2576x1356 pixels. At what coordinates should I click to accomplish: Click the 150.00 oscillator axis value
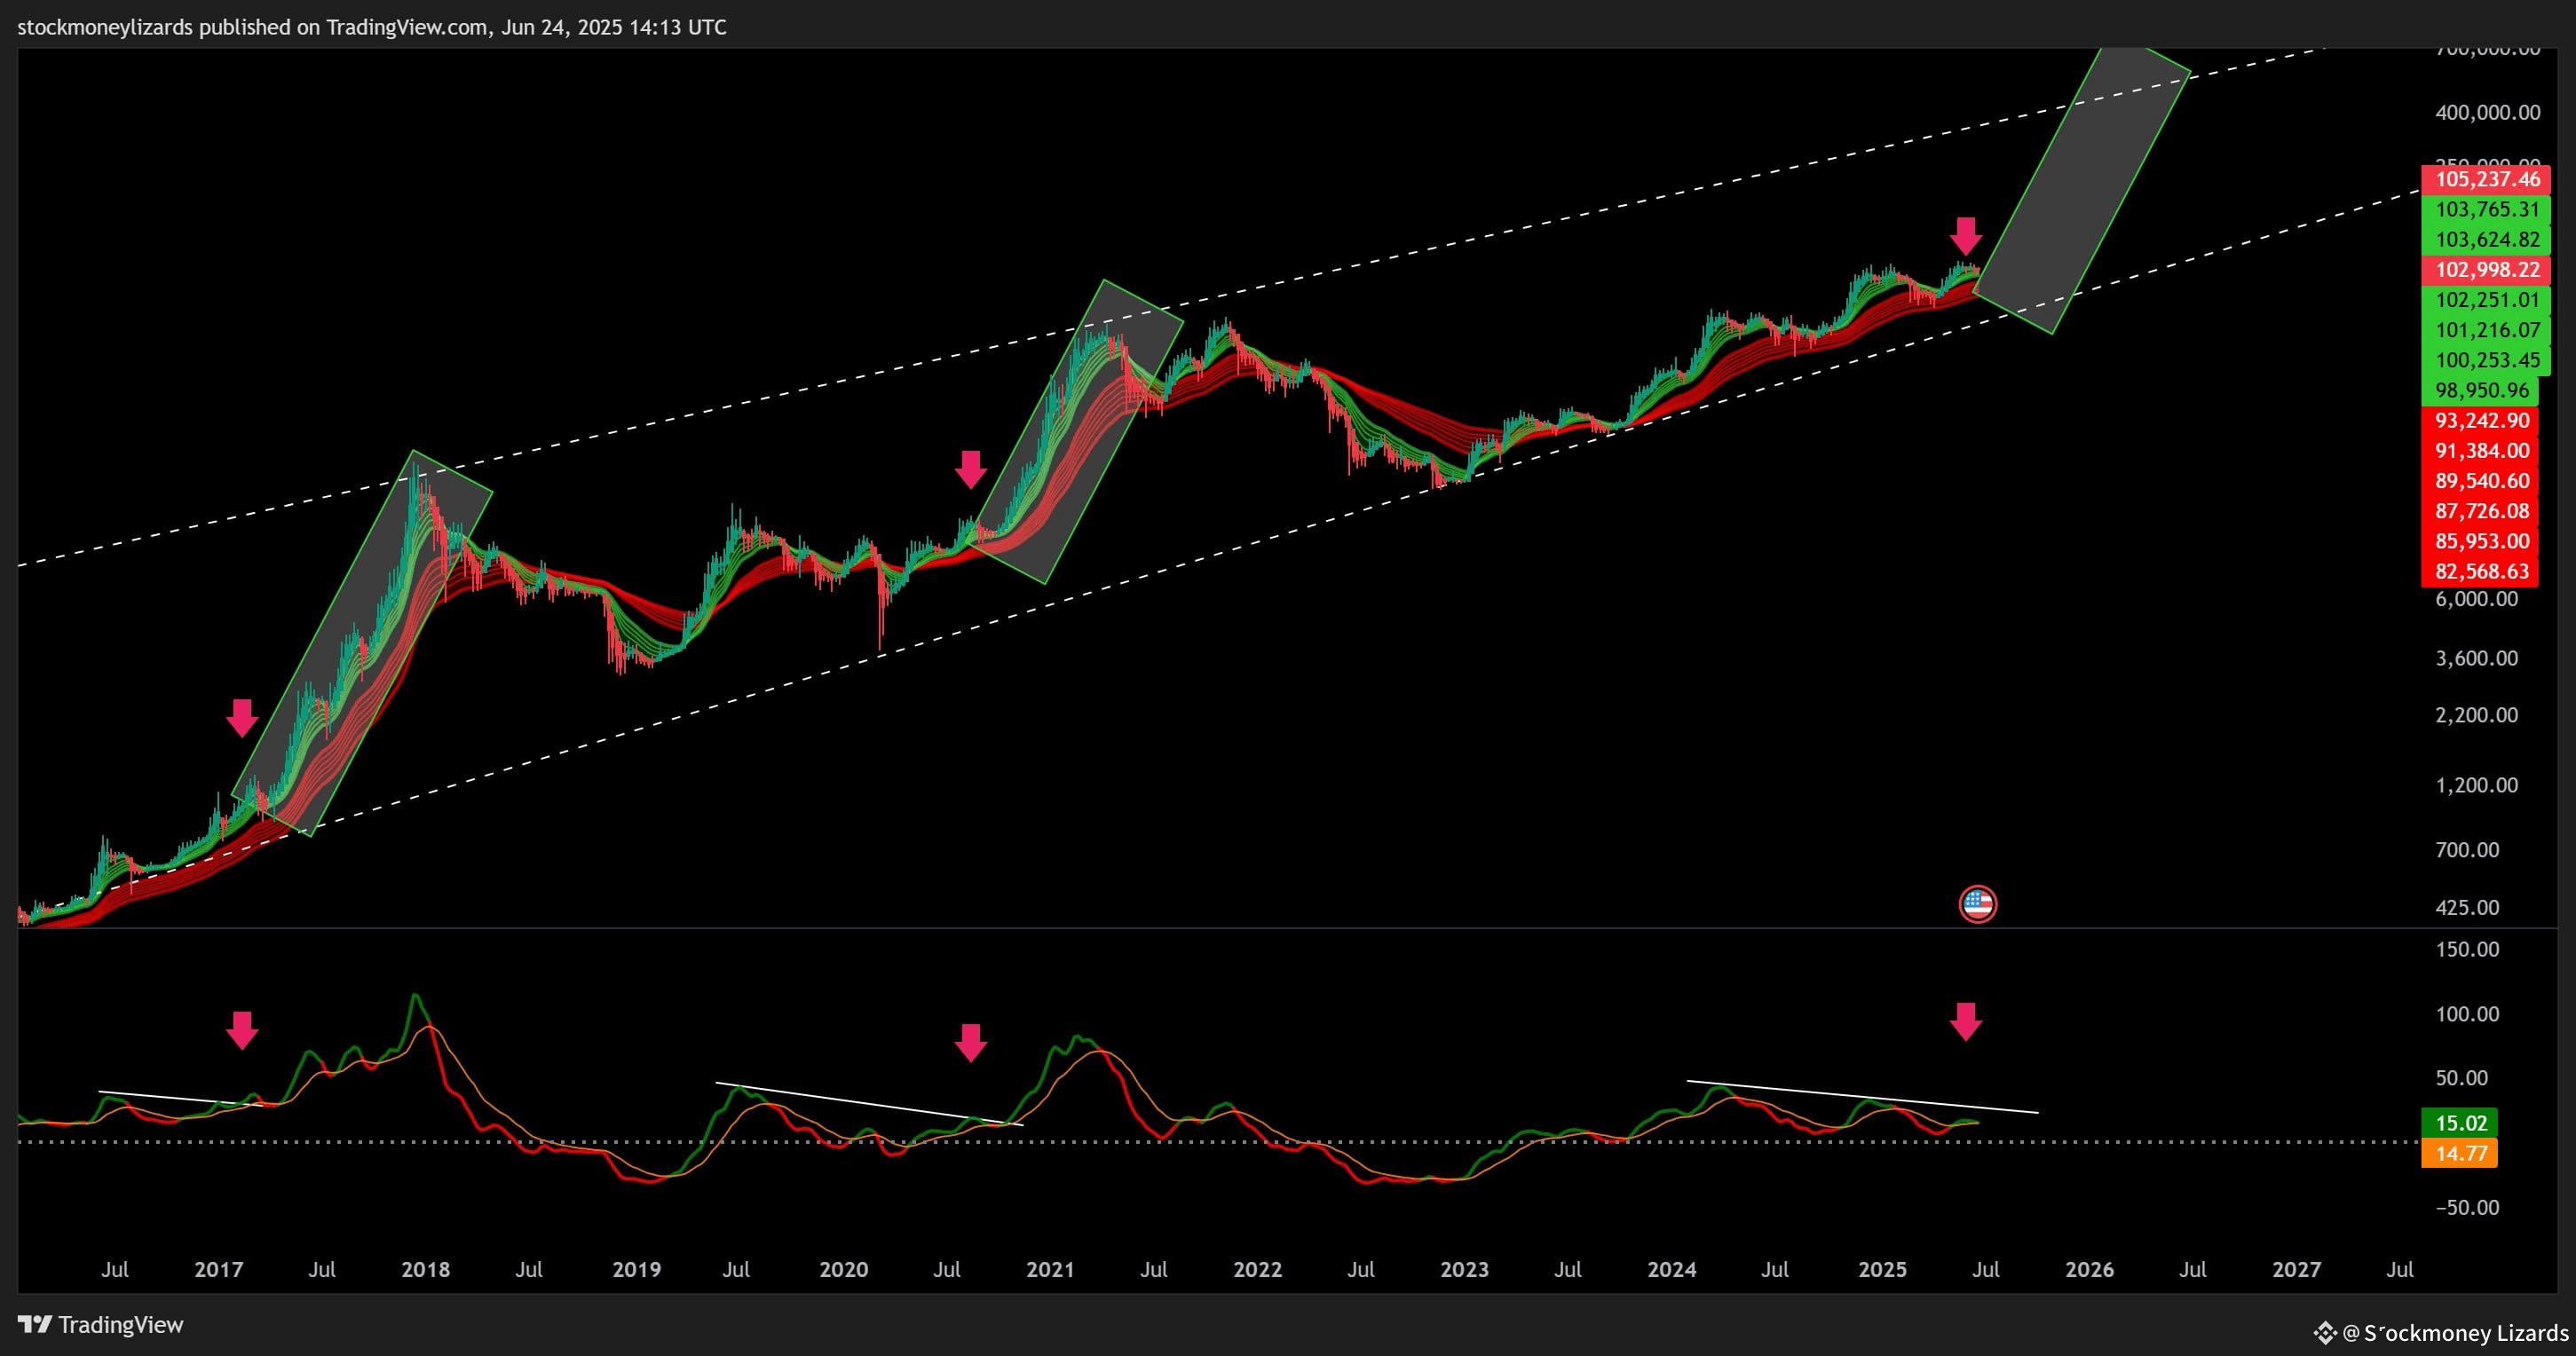pos(2467,950)
